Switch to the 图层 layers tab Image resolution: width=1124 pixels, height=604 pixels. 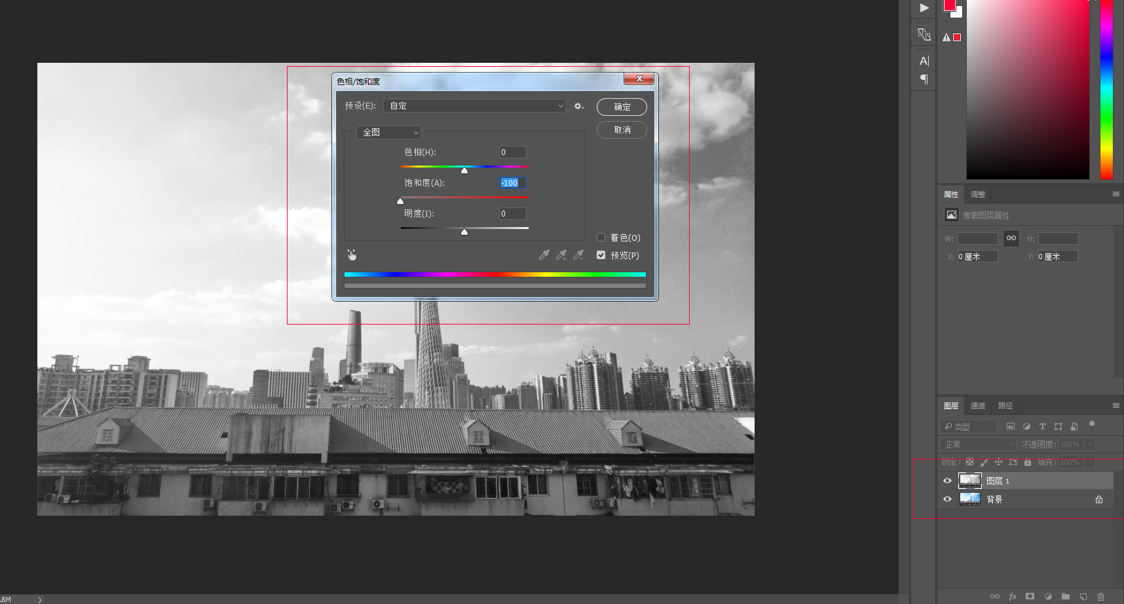pos(951,406)
